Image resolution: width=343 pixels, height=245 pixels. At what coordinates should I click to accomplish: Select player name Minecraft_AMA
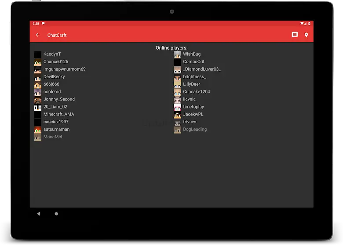pos(59,114)
